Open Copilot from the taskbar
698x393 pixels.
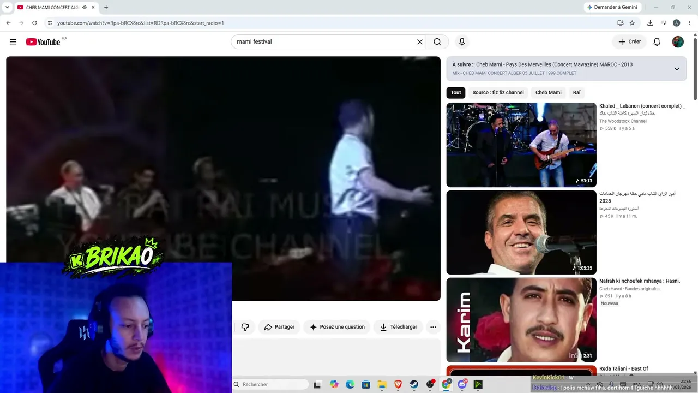pyautogui.click(x=334, y=384)
